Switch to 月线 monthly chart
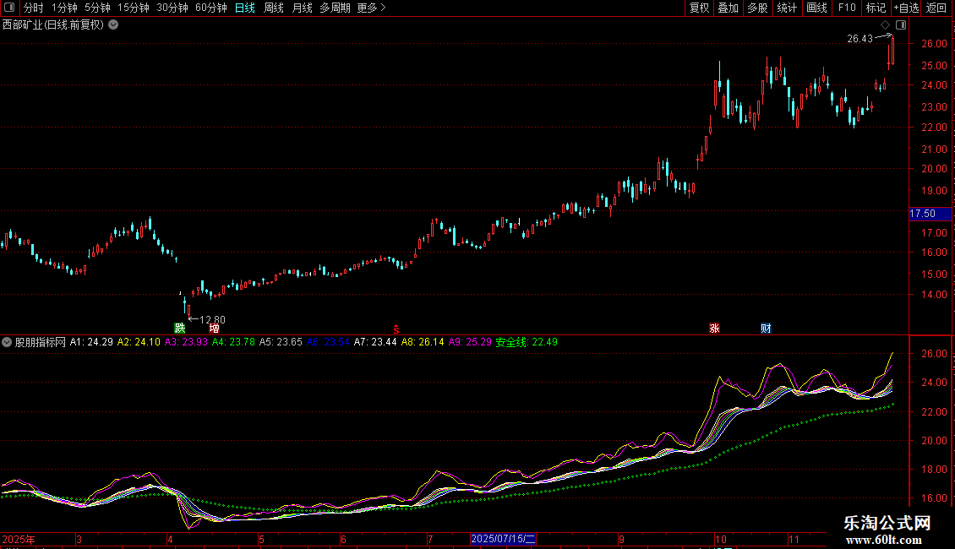This screenshot has width=955, height=549. tap(302, 8)
